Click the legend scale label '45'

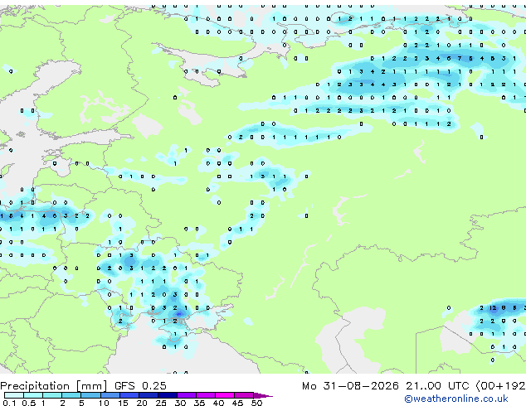237,403
